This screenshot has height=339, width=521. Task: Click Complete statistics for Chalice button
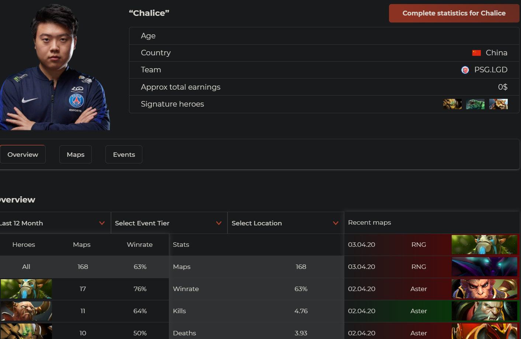click(454, 13)
